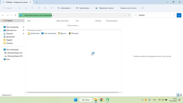
Task: Open volume speaker tray icon
Action: (163, 100)
